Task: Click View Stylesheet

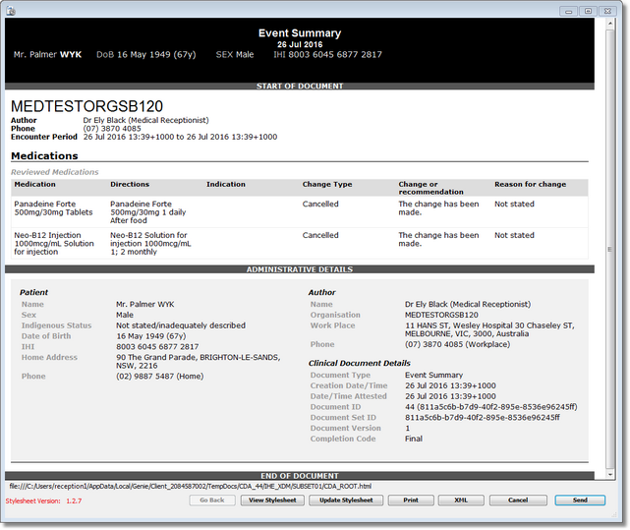Action: pos(272,501)
